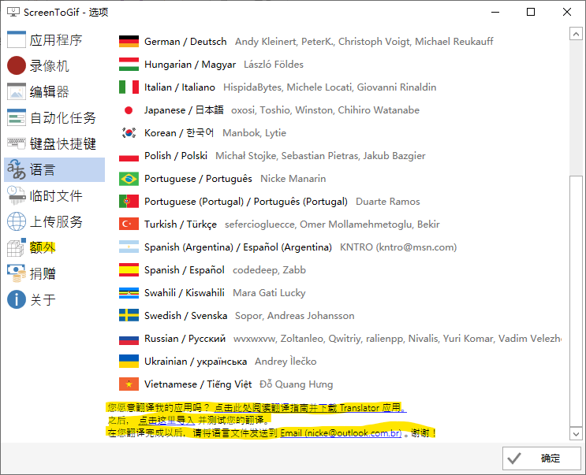The width and height of the screenshot is (586, 475).
Task: Click the 'Japanese / 日本語' language name
Action: tap(184, 110)
